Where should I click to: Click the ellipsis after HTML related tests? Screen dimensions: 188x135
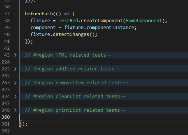[109, 55]
